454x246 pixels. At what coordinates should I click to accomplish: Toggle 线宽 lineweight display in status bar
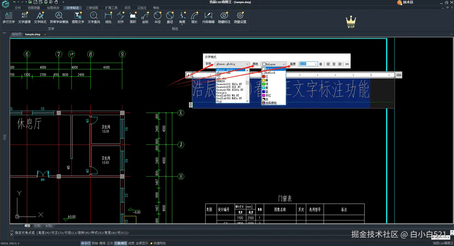tap(131, 243)
